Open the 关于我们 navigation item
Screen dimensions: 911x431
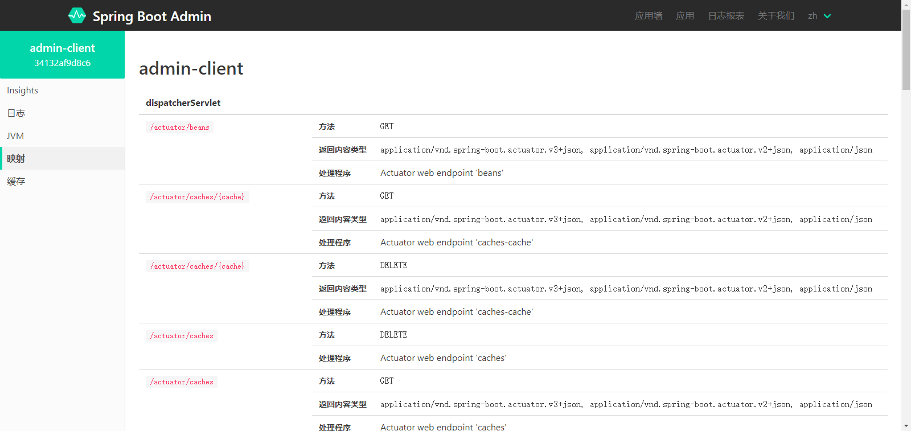[x=776, y=15]
